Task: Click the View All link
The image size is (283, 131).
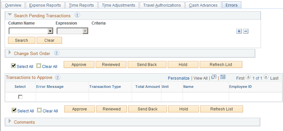Action: 201,78
